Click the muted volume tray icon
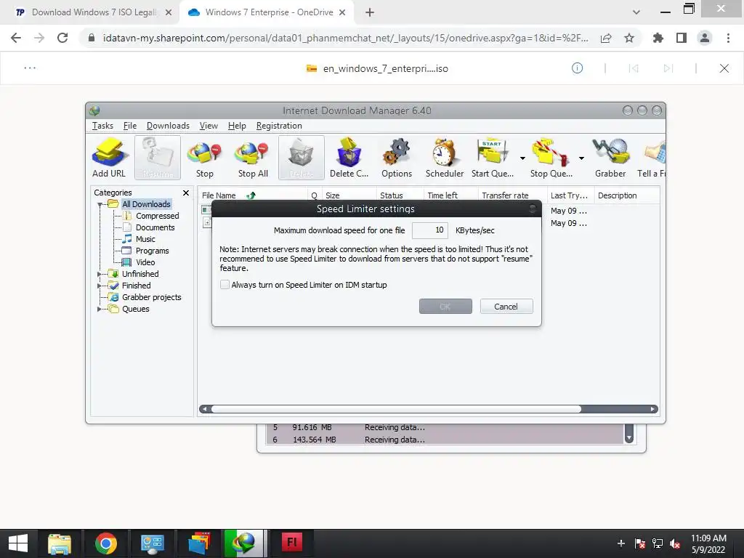The image size is (744, 558). (675, 543)
